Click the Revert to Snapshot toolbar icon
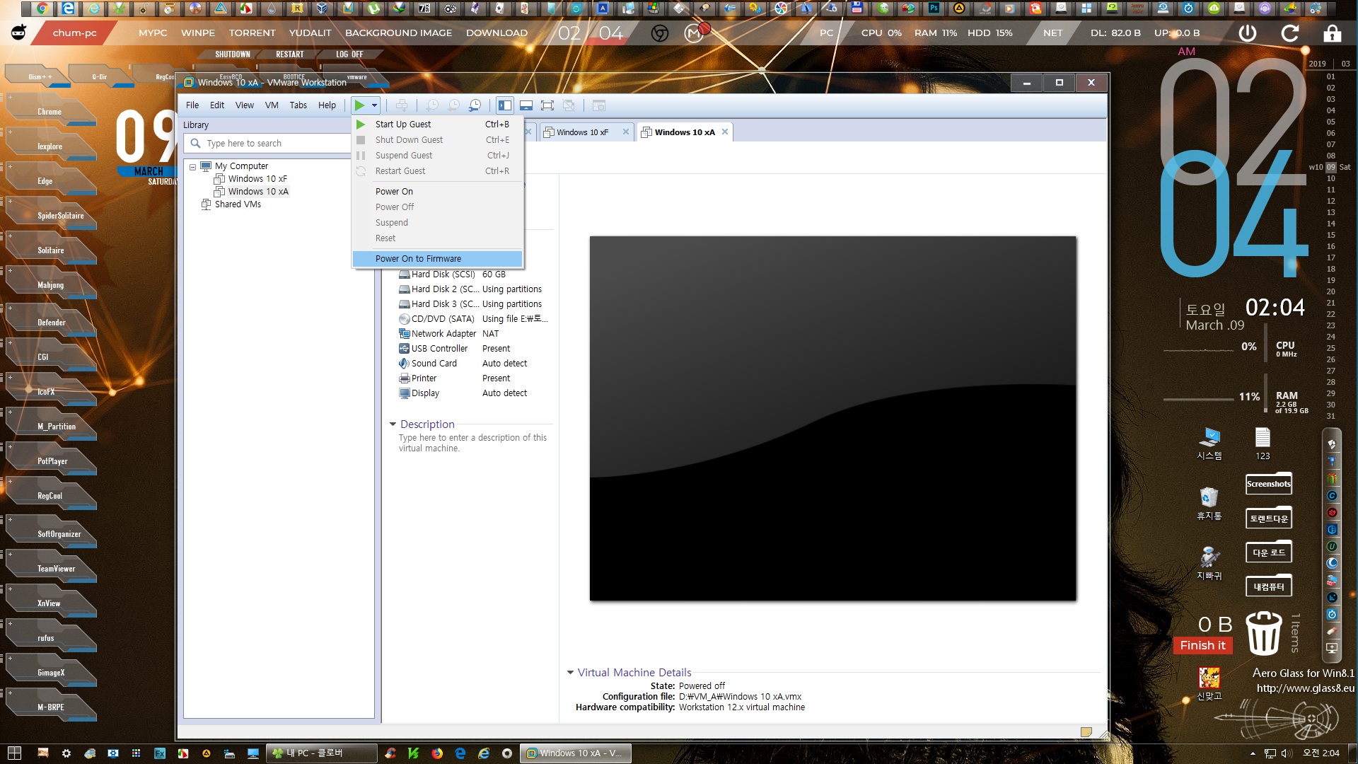 [x=453, y=105]
